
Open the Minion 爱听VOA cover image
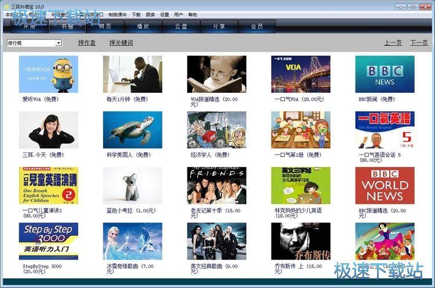click(x=49, y=74)
